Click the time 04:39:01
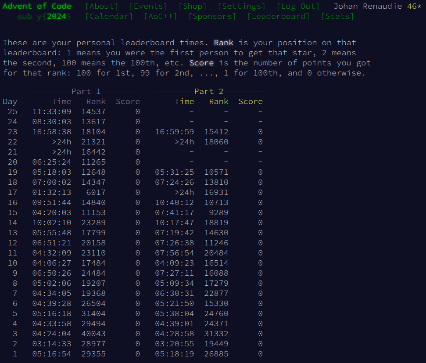This screenshot has height=363, width=426. tap(175, 323)
